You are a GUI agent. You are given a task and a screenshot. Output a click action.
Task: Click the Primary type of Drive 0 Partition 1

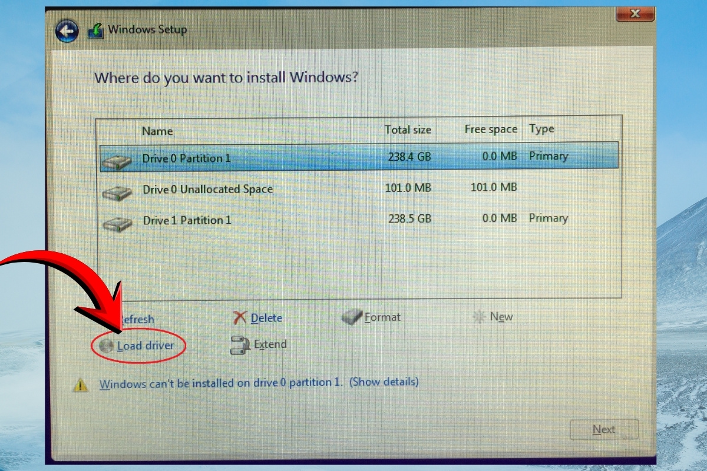point(549,157)
